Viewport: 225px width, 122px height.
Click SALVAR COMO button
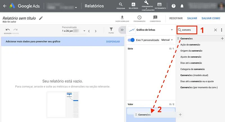(x=211, y=18)
